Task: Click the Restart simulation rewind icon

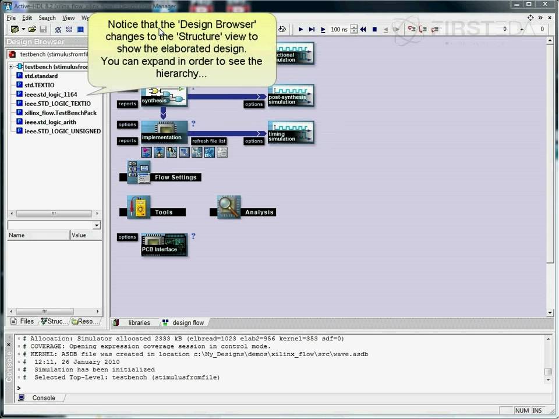Action: pos(363,29)
